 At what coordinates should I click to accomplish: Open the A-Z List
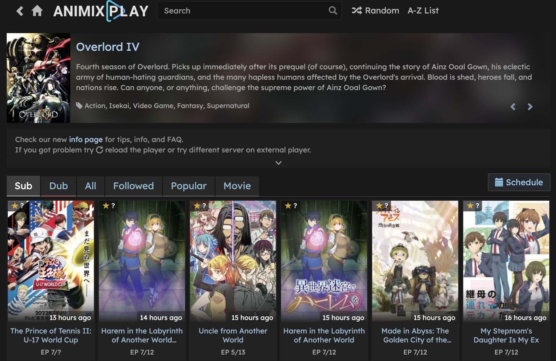click(423, 11)
